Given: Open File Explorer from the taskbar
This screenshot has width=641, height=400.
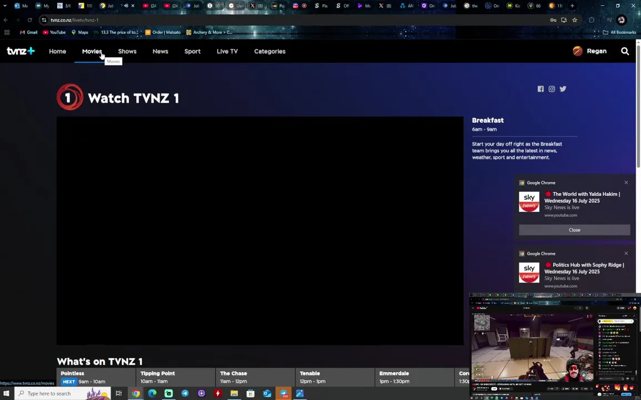Looking at the screenshot, I should [x=234, y=393].
